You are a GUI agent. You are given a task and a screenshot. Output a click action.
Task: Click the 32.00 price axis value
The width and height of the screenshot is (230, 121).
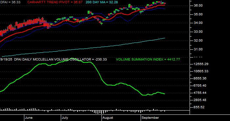[198, 41]
